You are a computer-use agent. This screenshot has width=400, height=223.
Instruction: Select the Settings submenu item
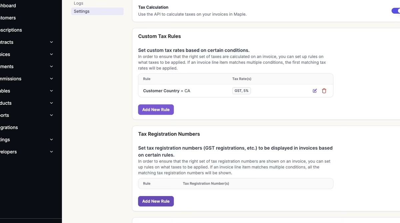(x=82, y=11)
